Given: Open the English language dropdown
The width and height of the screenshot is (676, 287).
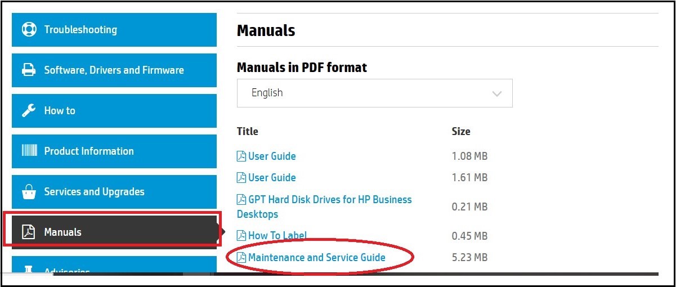Looking at the screenshot, I should 374,93.
